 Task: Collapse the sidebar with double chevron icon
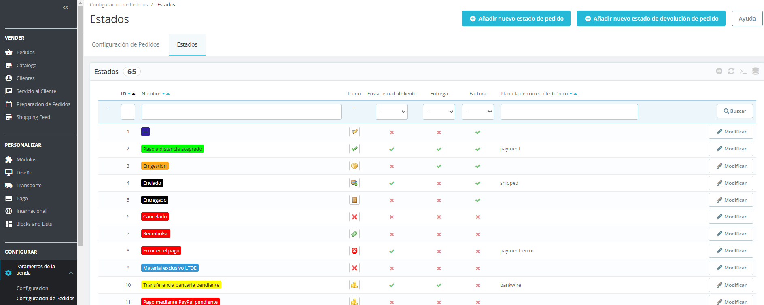(x=66, y=8)
